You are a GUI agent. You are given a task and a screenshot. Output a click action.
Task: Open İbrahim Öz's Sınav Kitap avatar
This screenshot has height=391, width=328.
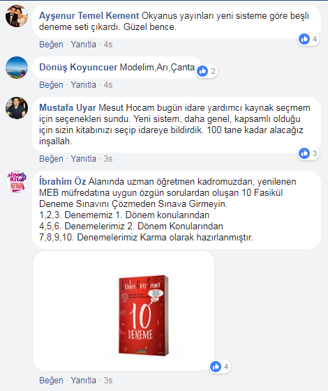[x=17, y=182]
